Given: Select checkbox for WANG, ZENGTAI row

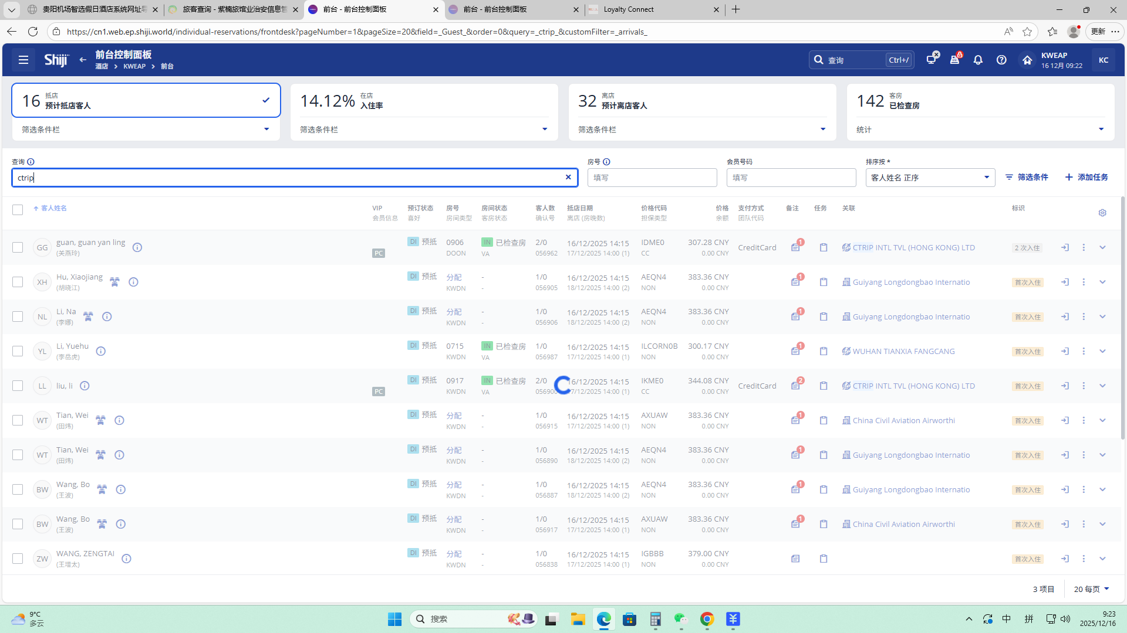Looking at the screenshot, I should pos(18,559).
